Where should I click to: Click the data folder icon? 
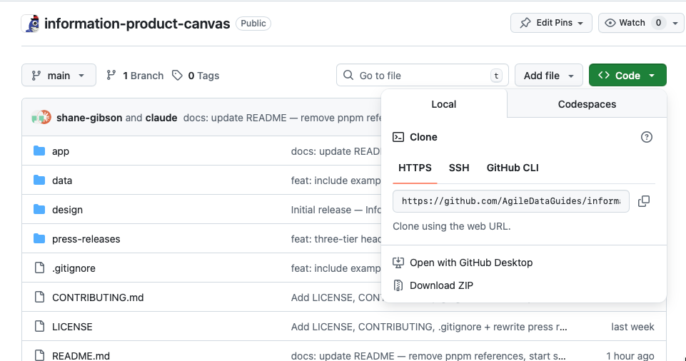(39, 180)
